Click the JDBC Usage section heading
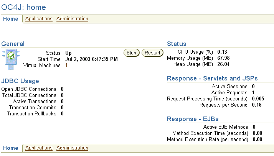Screen dimensions: 274x156 tap(20, 81)
